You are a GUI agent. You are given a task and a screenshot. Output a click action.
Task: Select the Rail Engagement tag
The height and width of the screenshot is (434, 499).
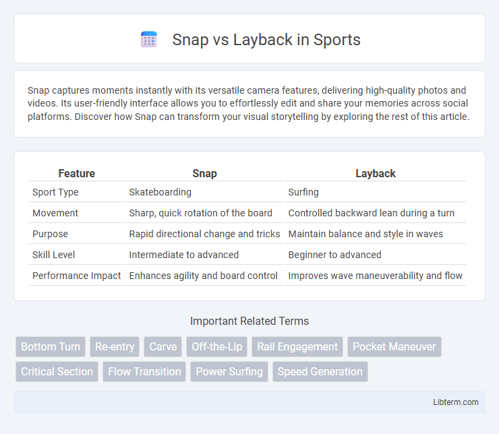tap(297, 346)
